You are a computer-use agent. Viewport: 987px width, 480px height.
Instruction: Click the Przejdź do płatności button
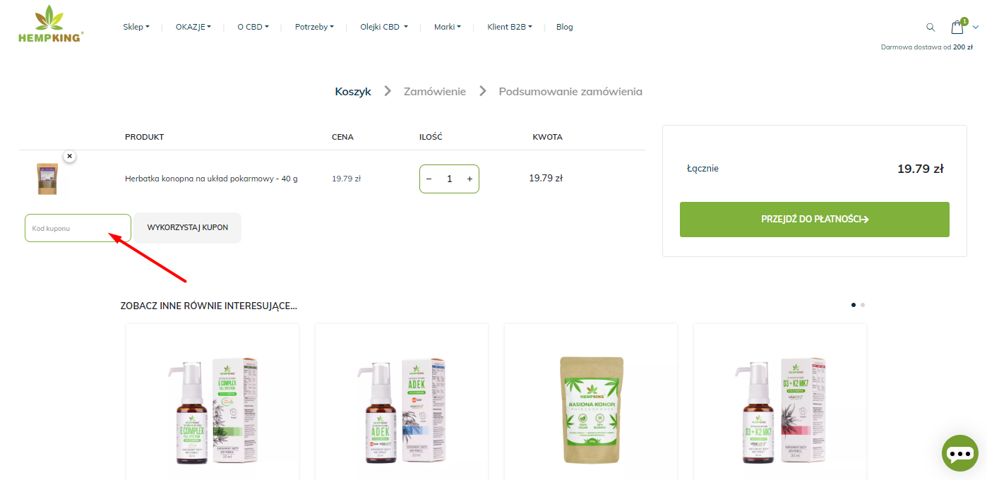(x=815, y=220)
